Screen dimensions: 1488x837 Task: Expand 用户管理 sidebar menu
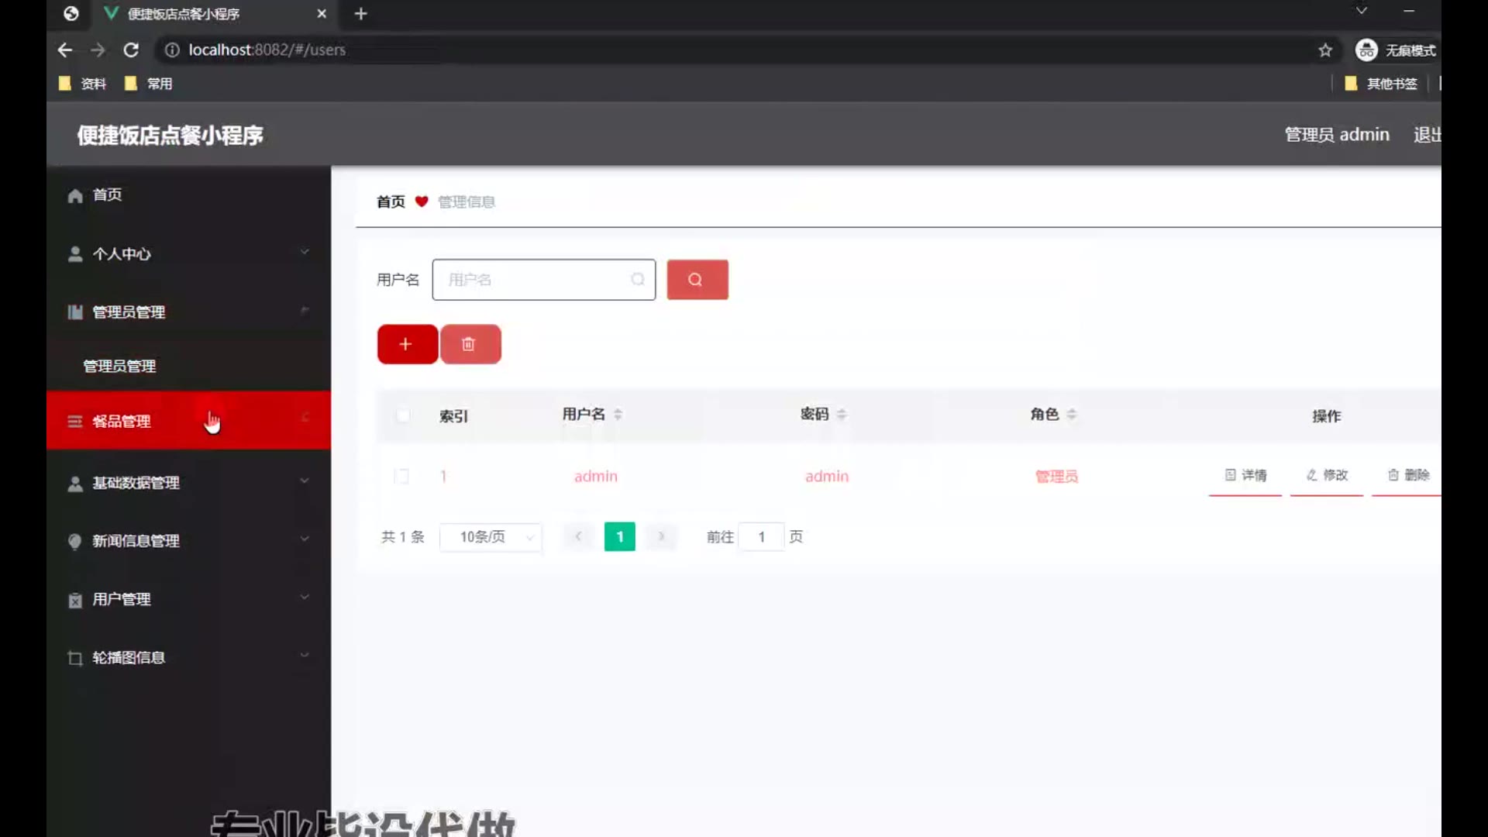188,598
